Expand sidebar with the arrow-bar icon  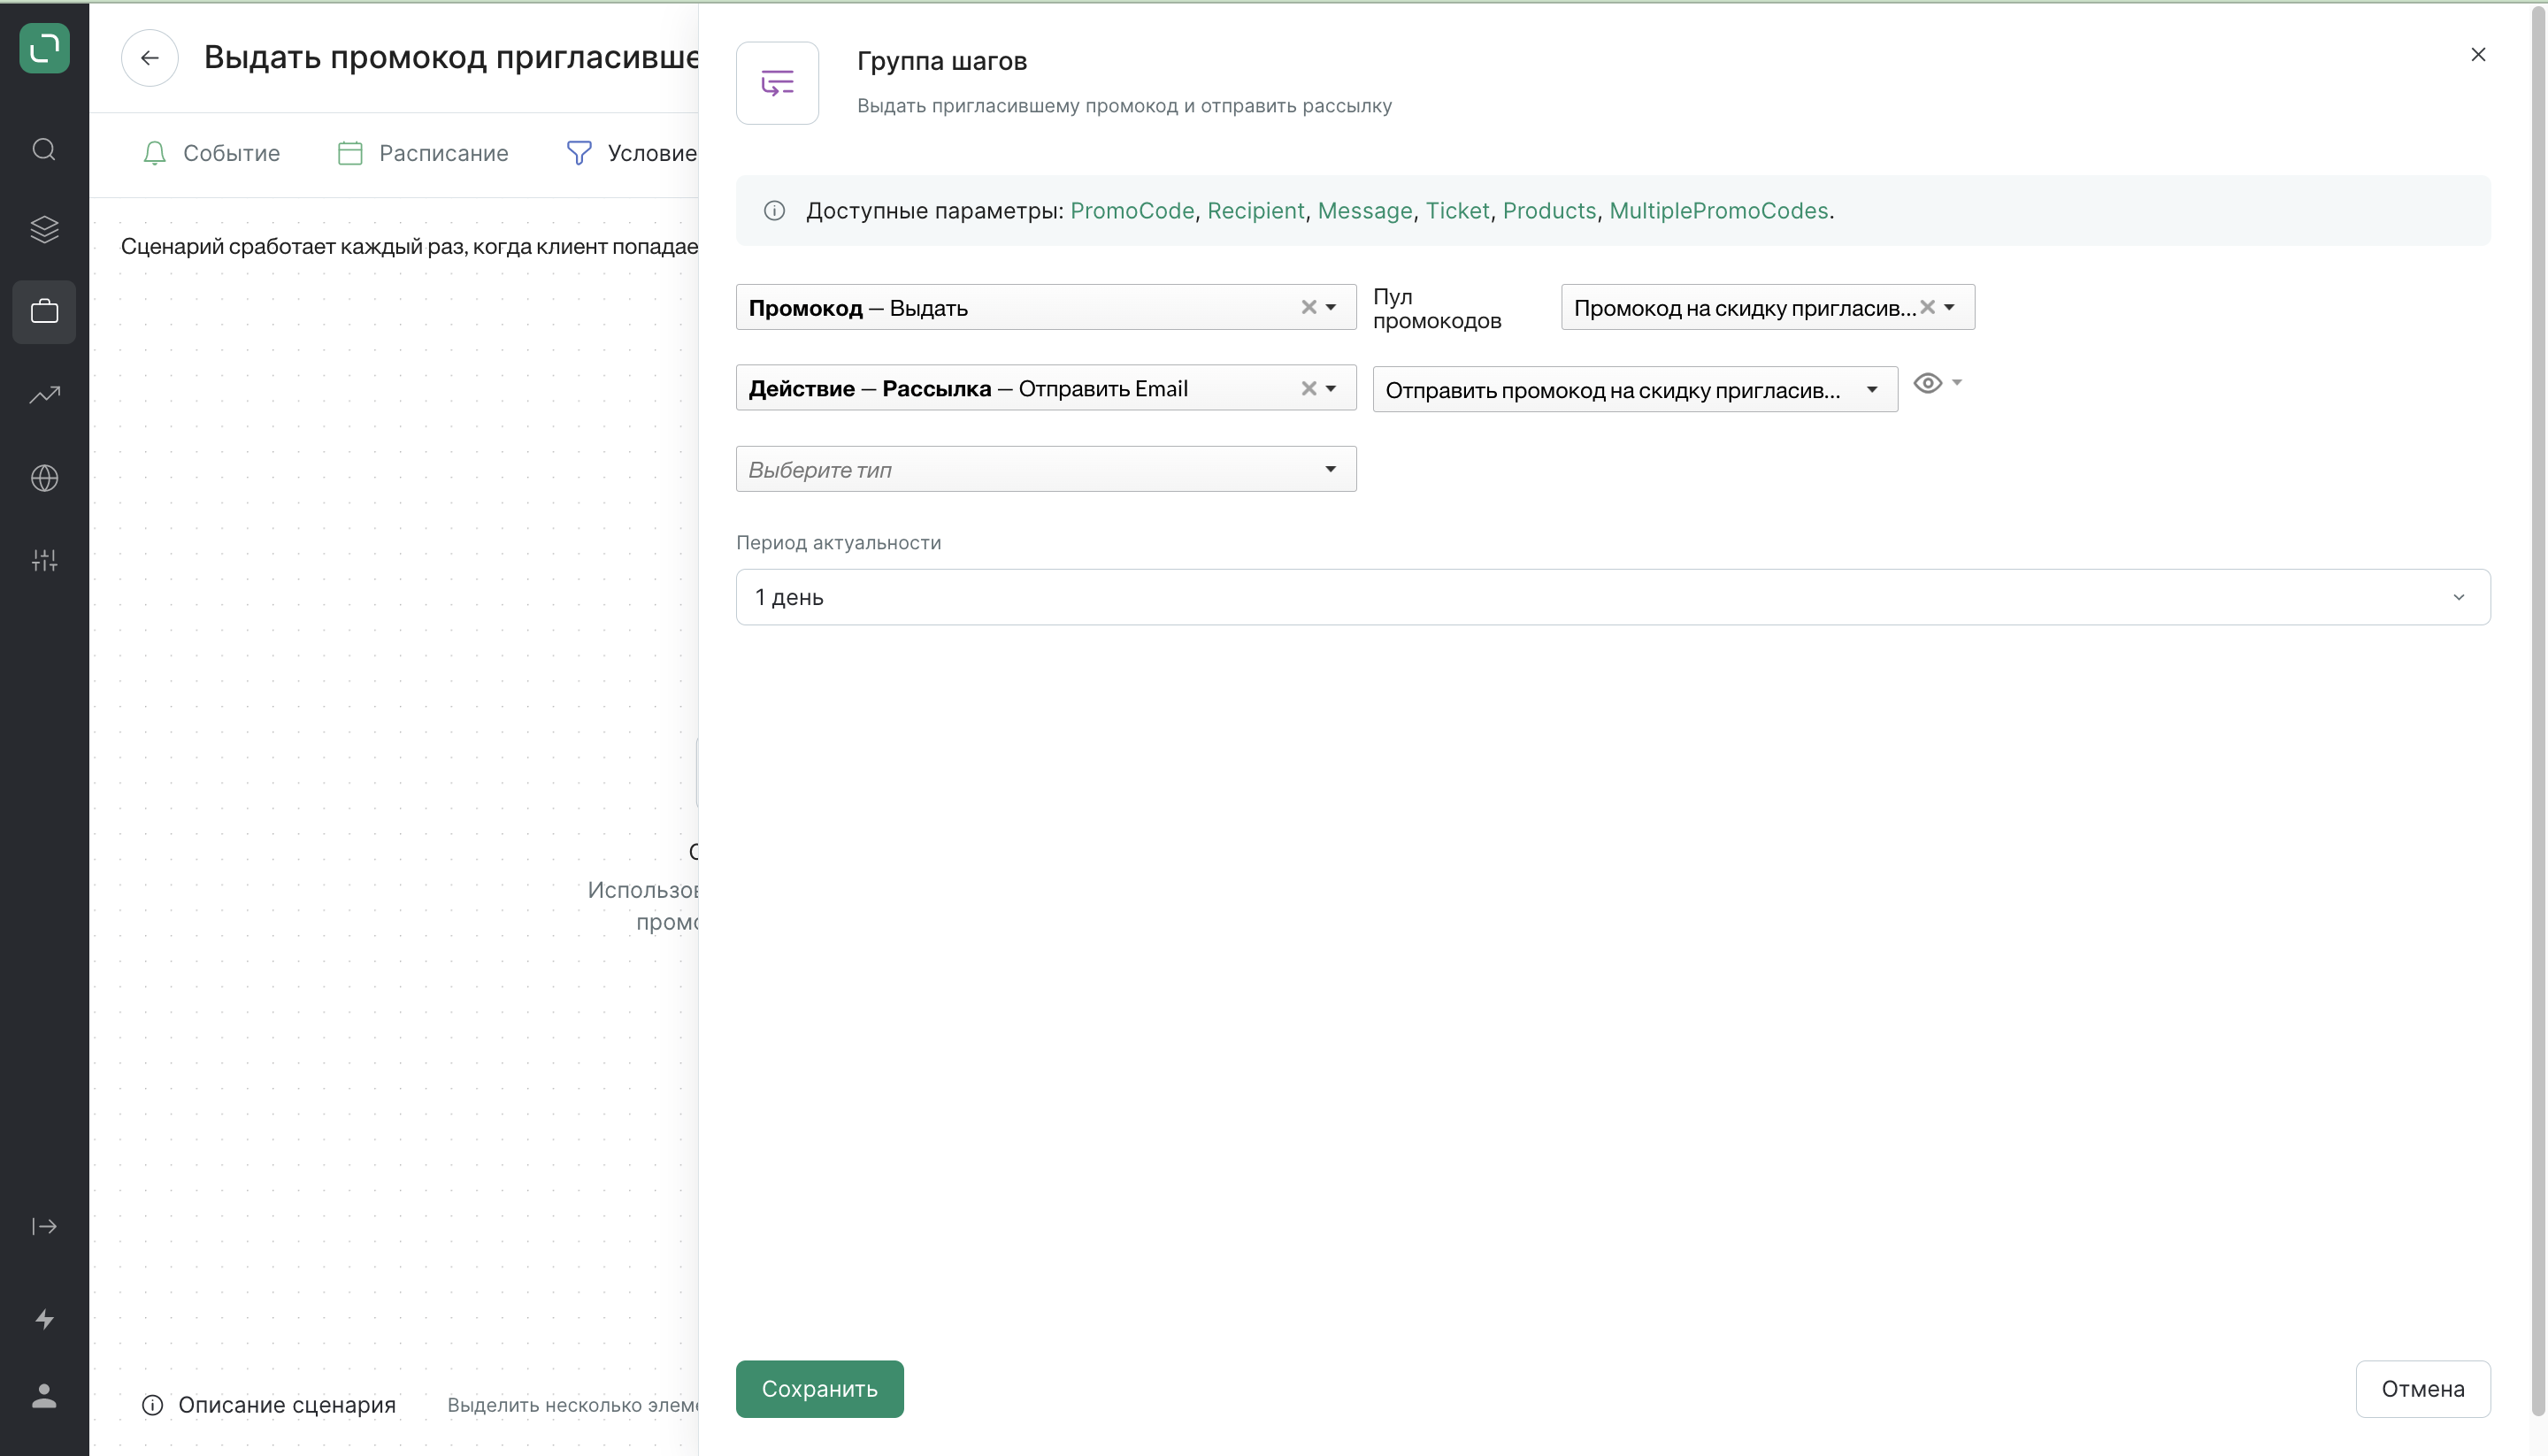[44, 1226]
